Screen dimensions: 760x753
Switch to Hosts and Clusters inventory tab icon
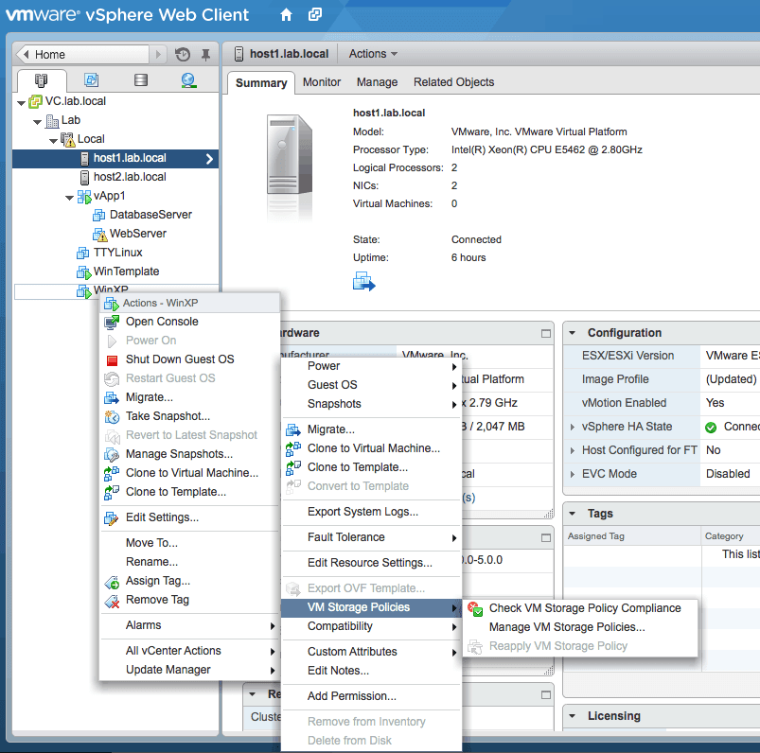click(x=42, y=80)
